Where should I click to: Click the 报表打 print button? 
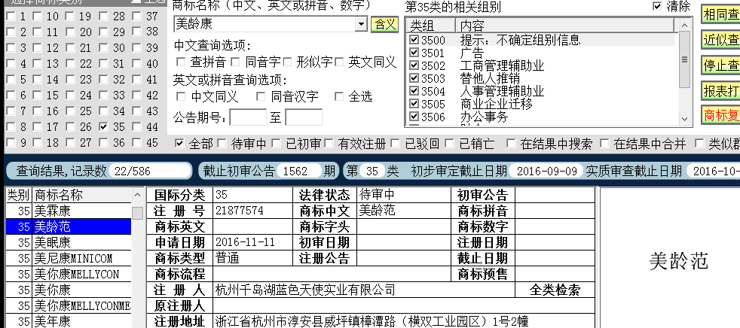pos(720,90)
